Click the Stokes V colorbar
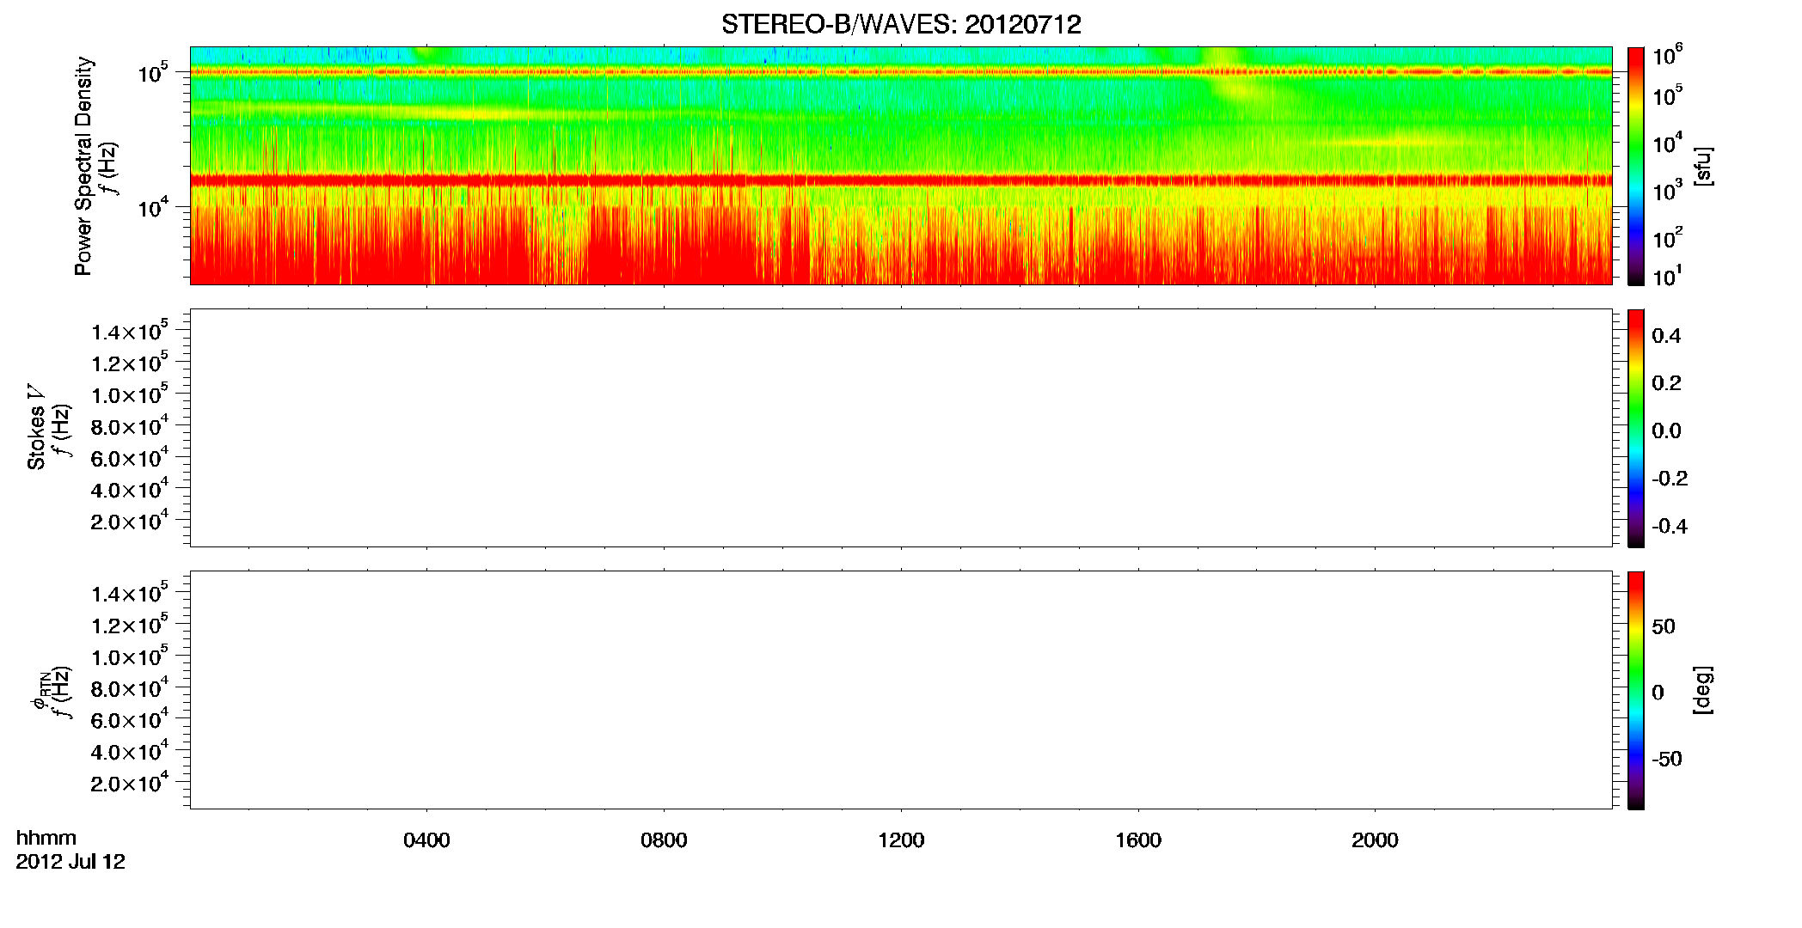 [x=1636, y=428]
